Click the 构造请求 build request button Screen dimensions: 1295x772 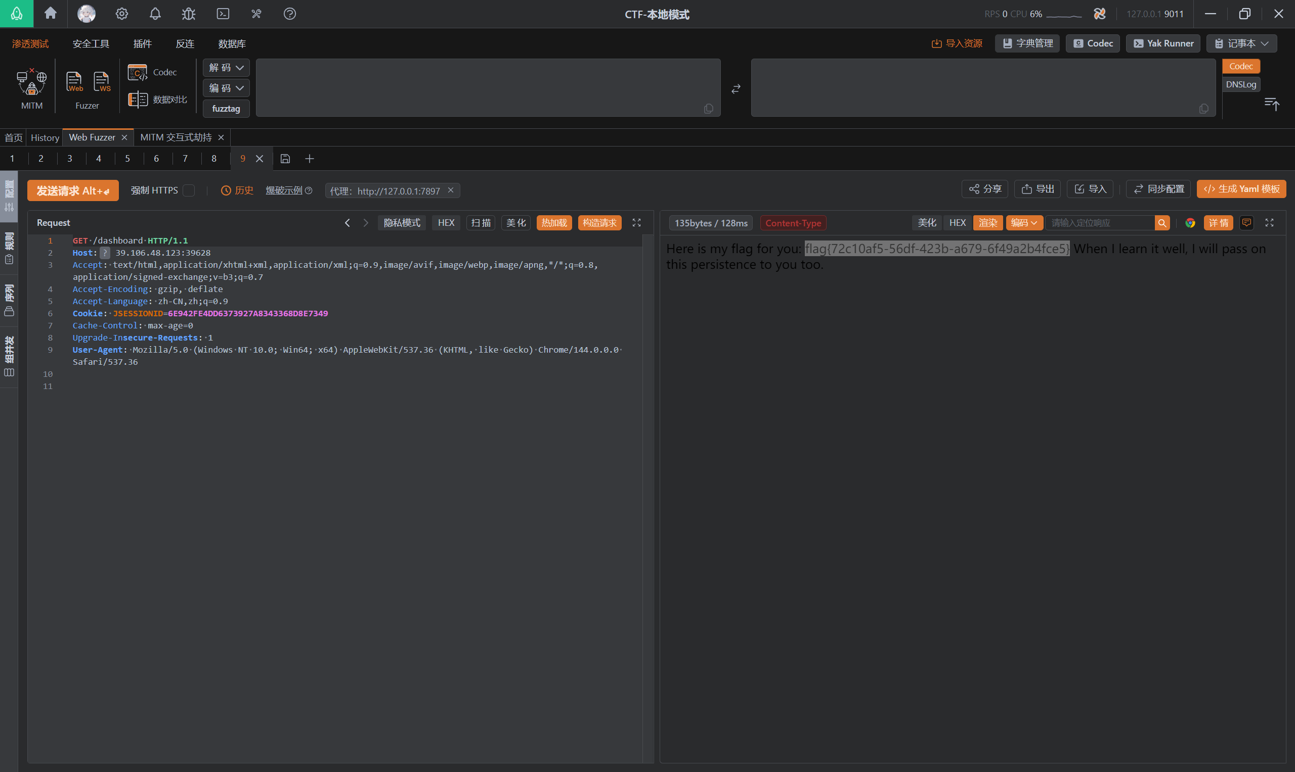coord(599,223)
